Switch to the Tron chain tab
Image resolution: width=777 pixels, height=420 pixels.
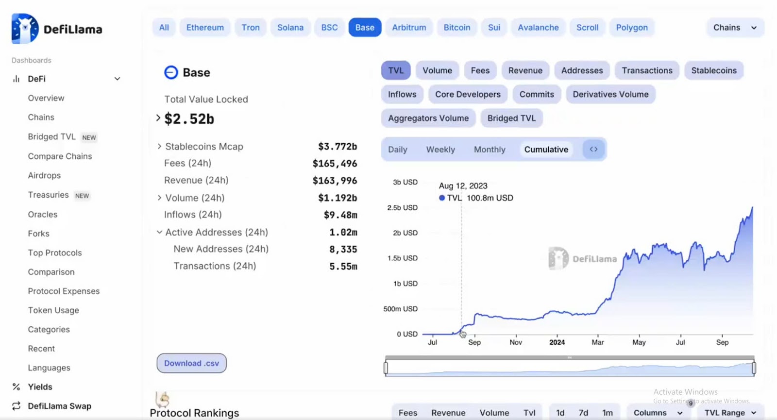point(251,28)
